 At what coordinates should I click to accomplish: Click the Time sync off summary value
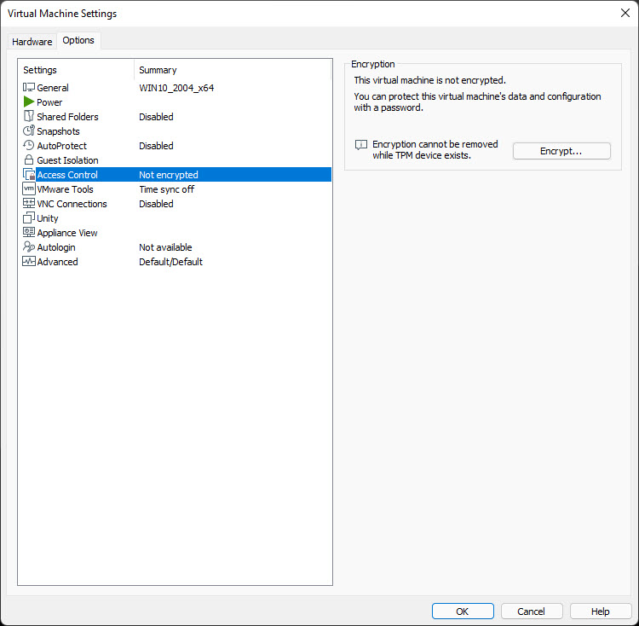pyautogui.click(x=167, y=189)
